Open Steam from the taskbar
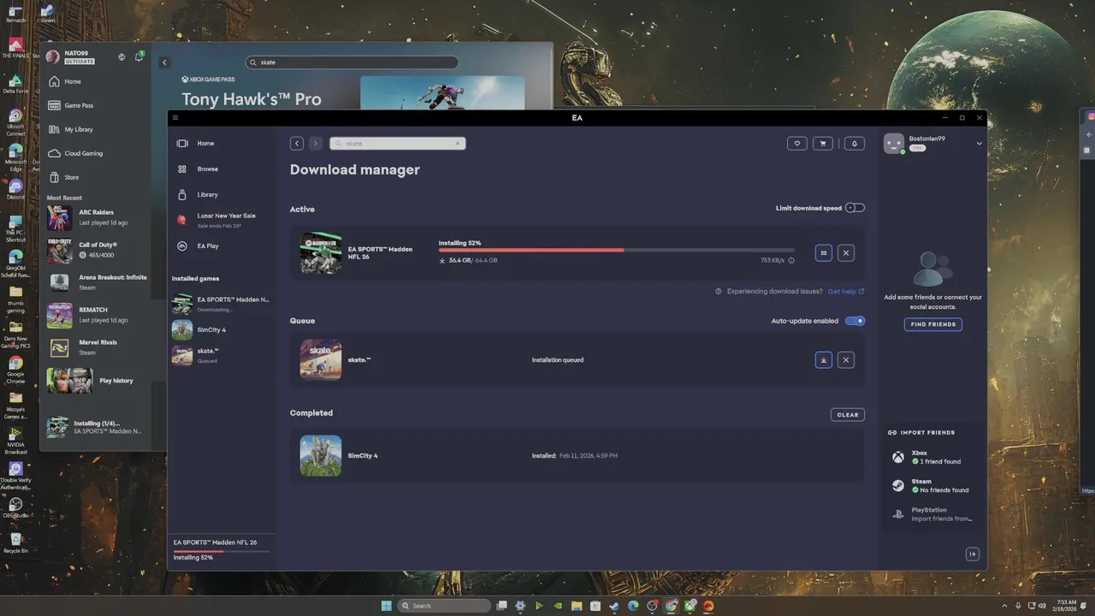The height and width of the screenshot is (616, 1095). [614, 606]
